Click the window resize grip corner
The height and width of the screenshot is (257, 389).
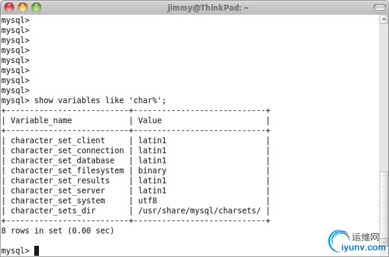384,253
